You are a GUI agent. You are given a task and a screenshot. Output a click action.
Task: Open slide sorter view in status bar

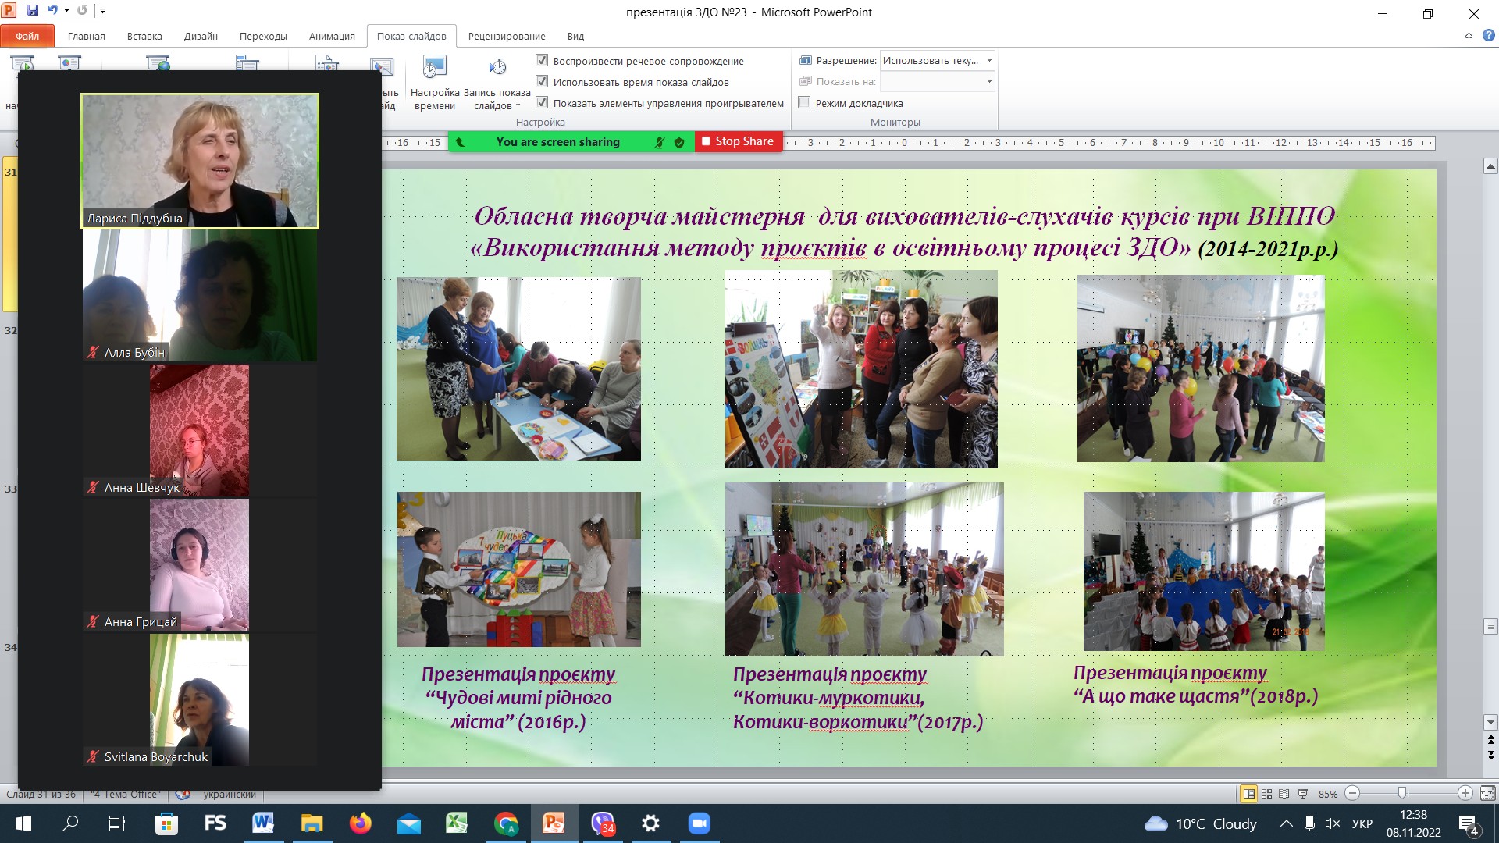[1266, 793]
